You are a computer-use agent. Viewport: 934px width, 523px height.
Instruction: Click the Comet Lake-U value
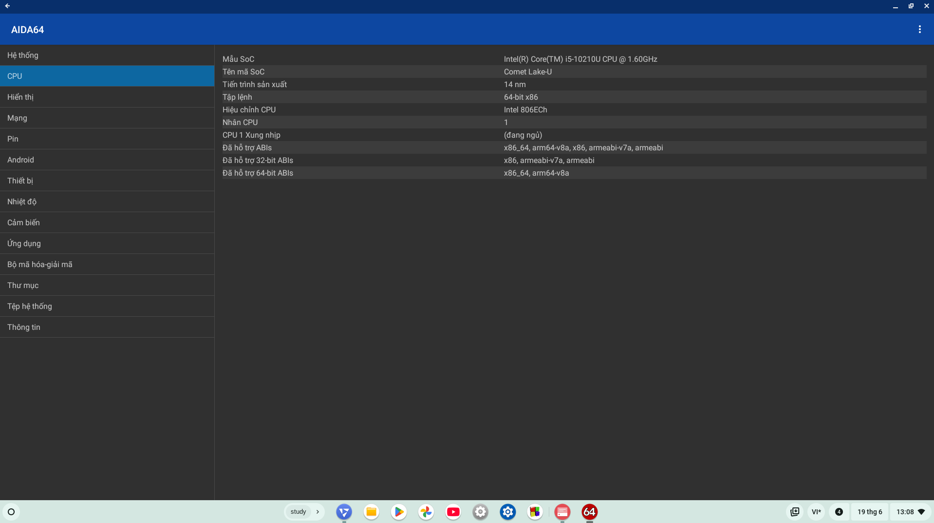[x=528, y=72]
